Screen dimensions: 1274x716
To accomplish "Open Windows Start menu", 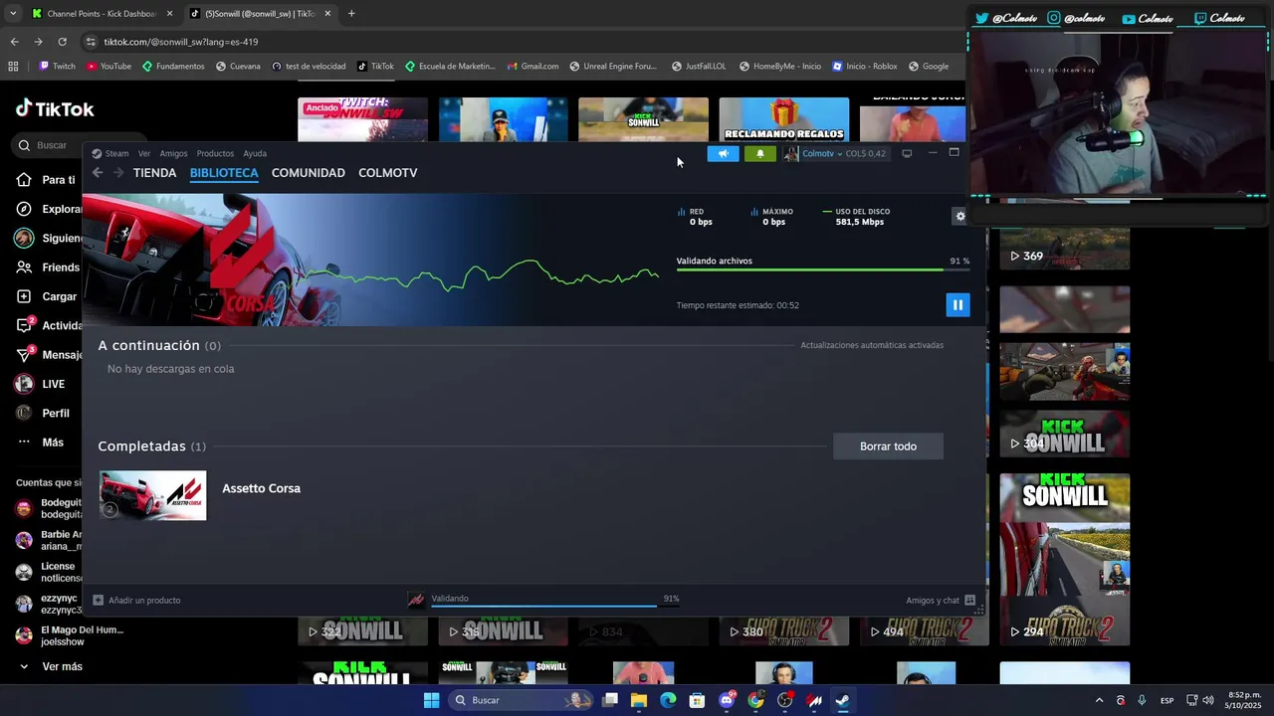I will pyautogui.click(x=431, y=700).
